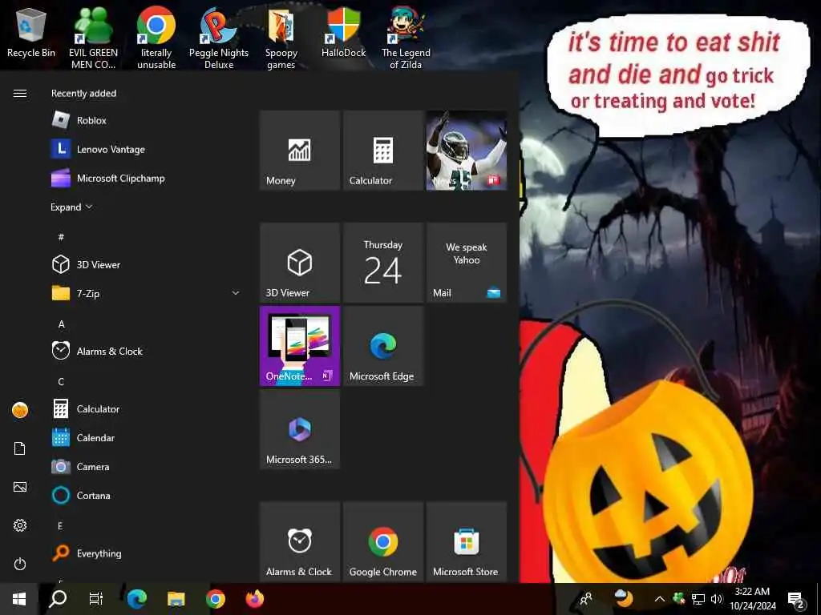Click the green tray icon

pyautogui.click(x=678, y=597)
